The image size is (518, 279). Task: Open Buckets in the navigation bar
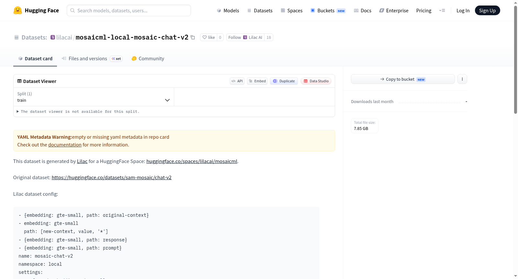328,10
